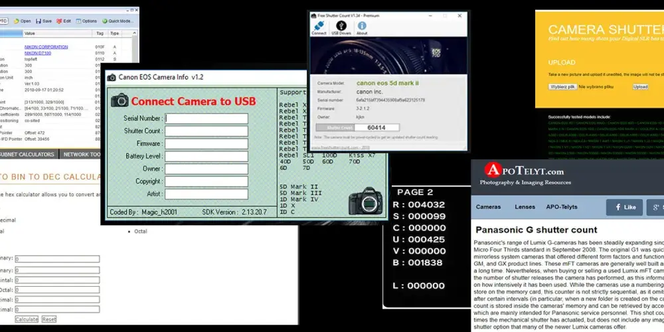Click the USB Drivers icon
This screenshot has width=664, height=332.
(341, 25)
